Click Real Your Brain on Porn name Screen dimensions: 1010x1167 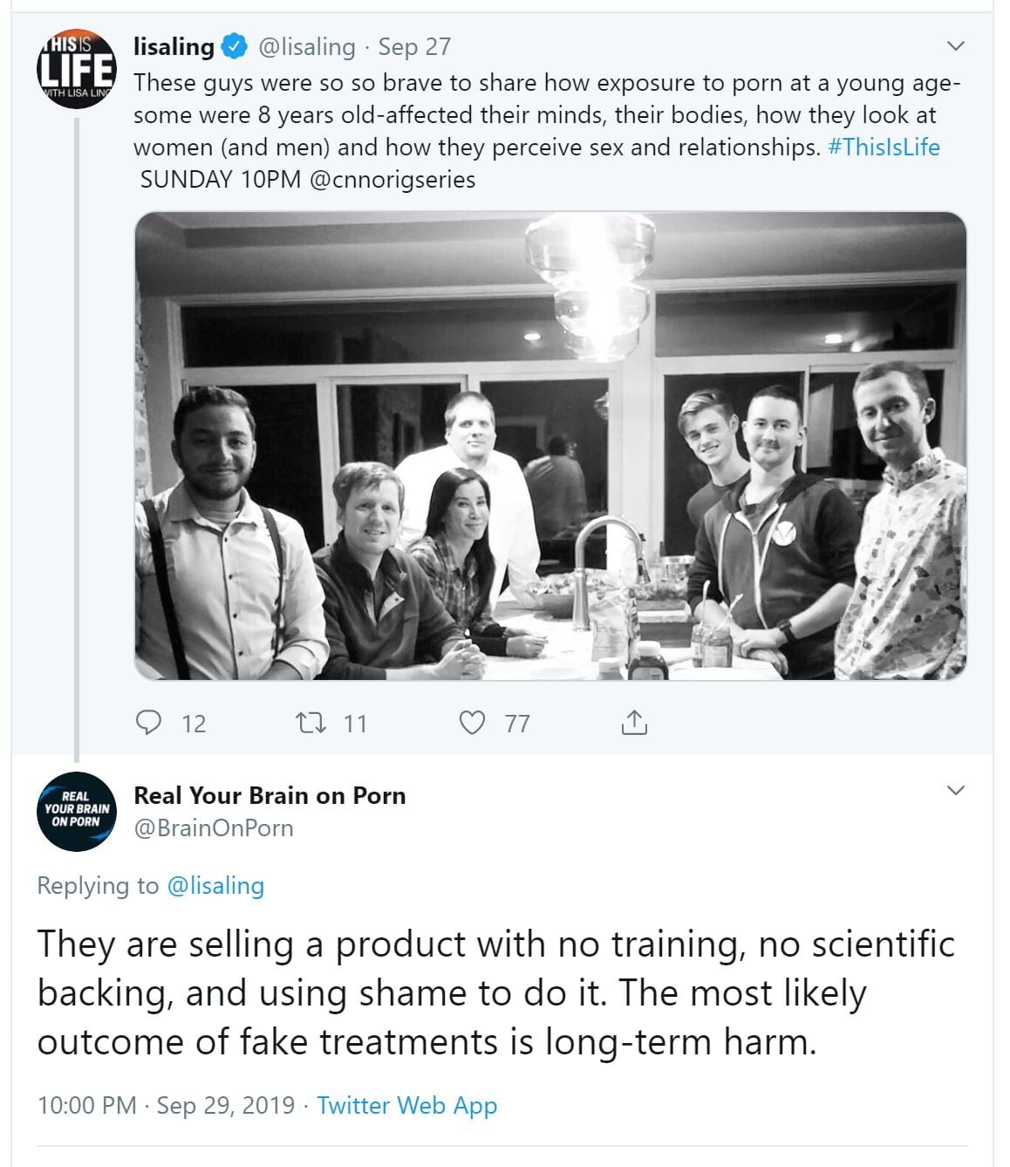[270, 795]
